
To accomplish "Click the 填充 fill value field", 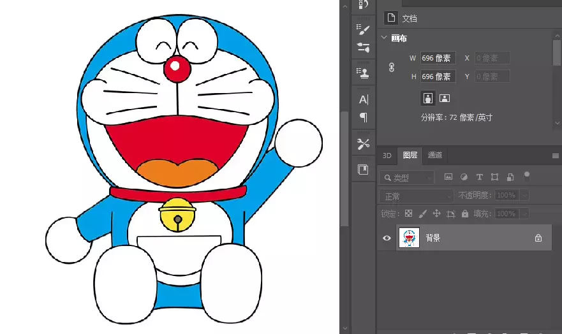I will (x=507, y=214).
